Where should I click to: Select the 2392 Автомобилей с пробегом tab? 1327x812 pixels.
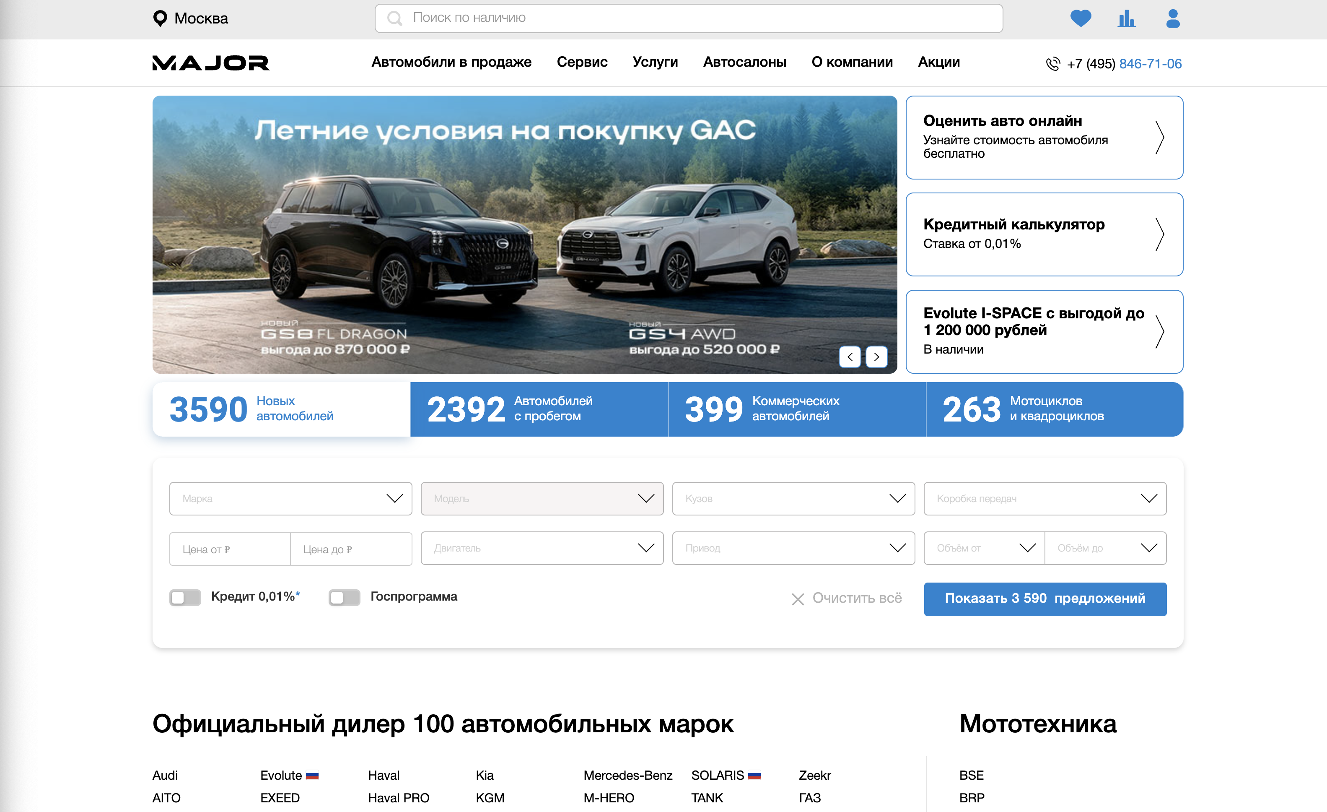click(x=539, y=409)
